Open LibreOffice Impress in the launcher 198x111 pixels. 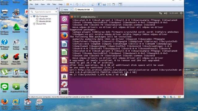(x=64, y=60)
